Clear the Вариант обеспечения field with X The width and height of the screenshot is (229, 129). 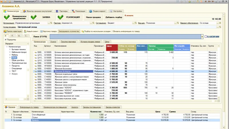tap(220, 23)
